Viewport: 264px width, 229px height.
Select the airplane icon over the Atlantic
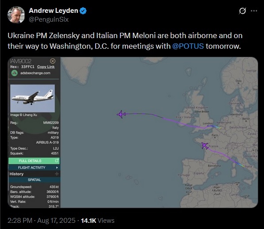[121, 114]
